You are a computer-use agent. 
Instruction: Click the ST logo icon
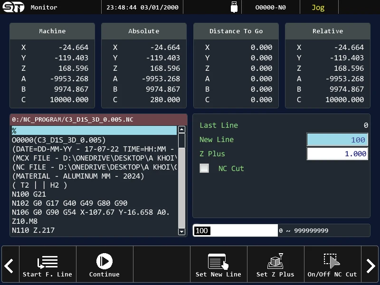pos(13,7)
